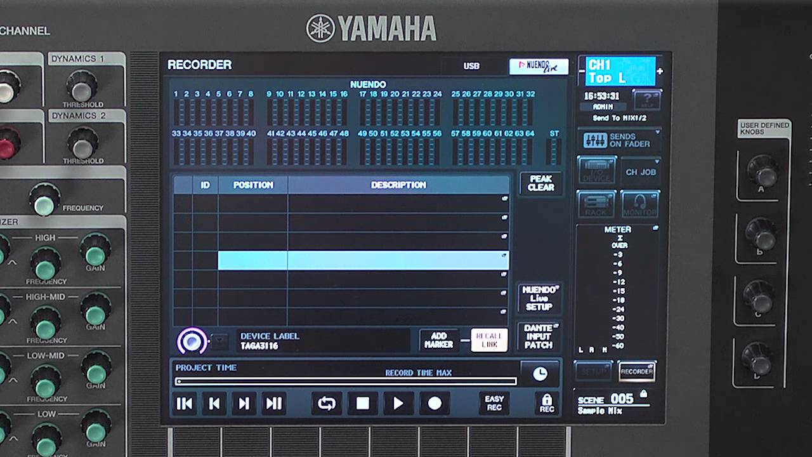Image resolution: width=812 pixels, height=457 pixels.
Task: Expand SENDS ON FADER corner arrow
Action: (x=657, y=132)
